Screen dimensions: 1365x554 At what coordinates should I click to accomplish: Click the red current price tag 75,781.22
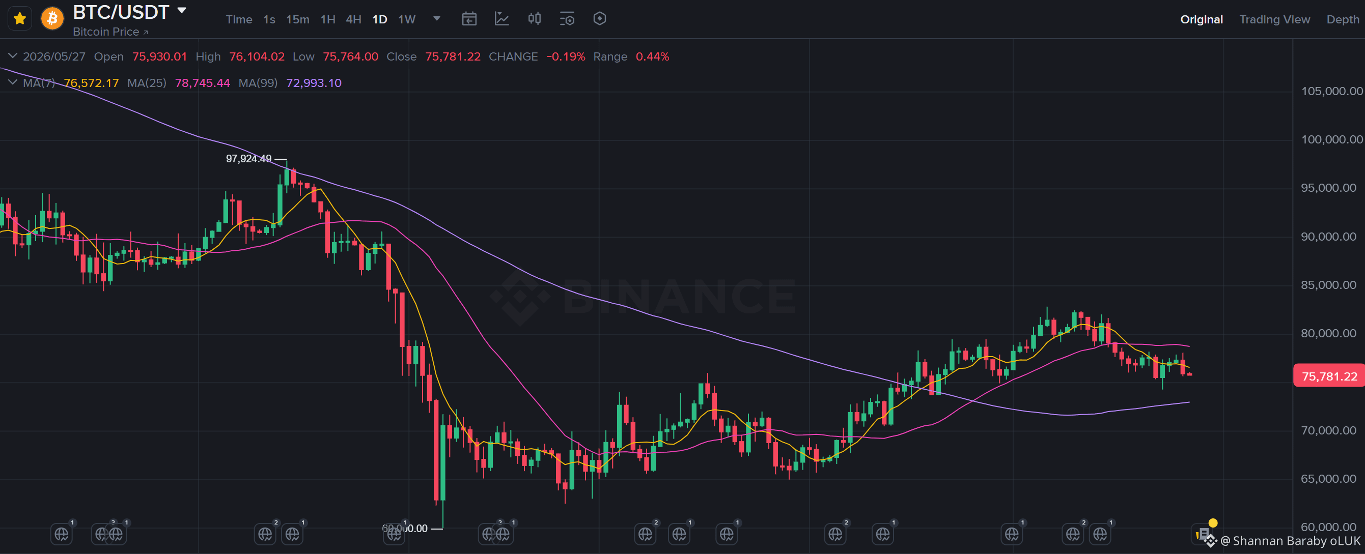(x=1329, y=376)
